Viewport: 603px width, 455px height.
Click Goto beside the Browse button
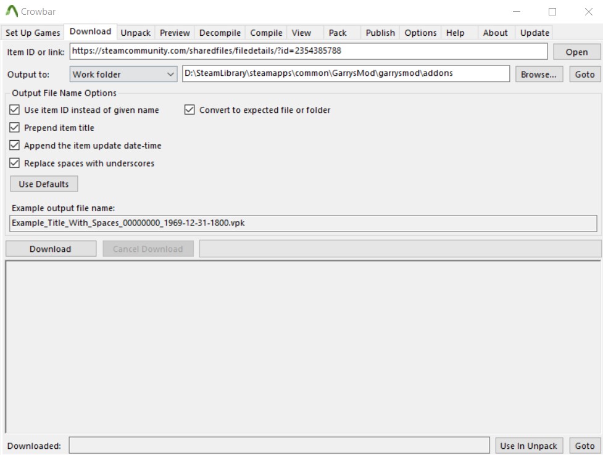pos(584,74)
